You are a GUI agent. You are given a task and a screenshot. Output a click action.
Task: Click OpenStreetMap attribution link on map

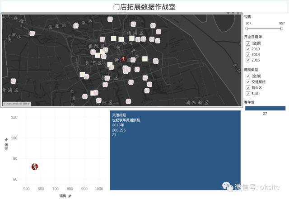tap(17, 104)
